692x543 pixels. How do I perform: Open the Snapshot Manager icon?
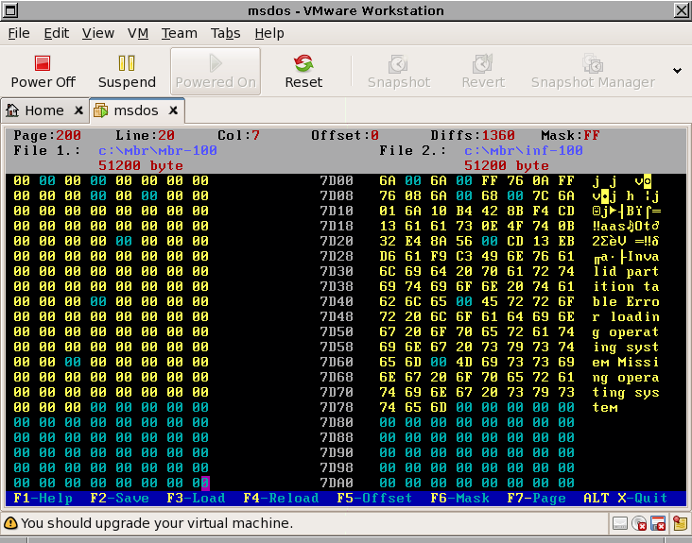pos(593,64)
